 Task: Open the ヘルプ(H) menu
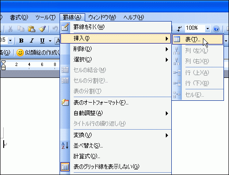(134, 17)
